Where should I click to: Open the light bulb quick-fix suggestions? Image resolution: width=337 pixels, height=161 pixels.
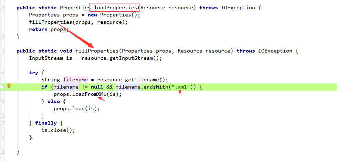[9, 86]
